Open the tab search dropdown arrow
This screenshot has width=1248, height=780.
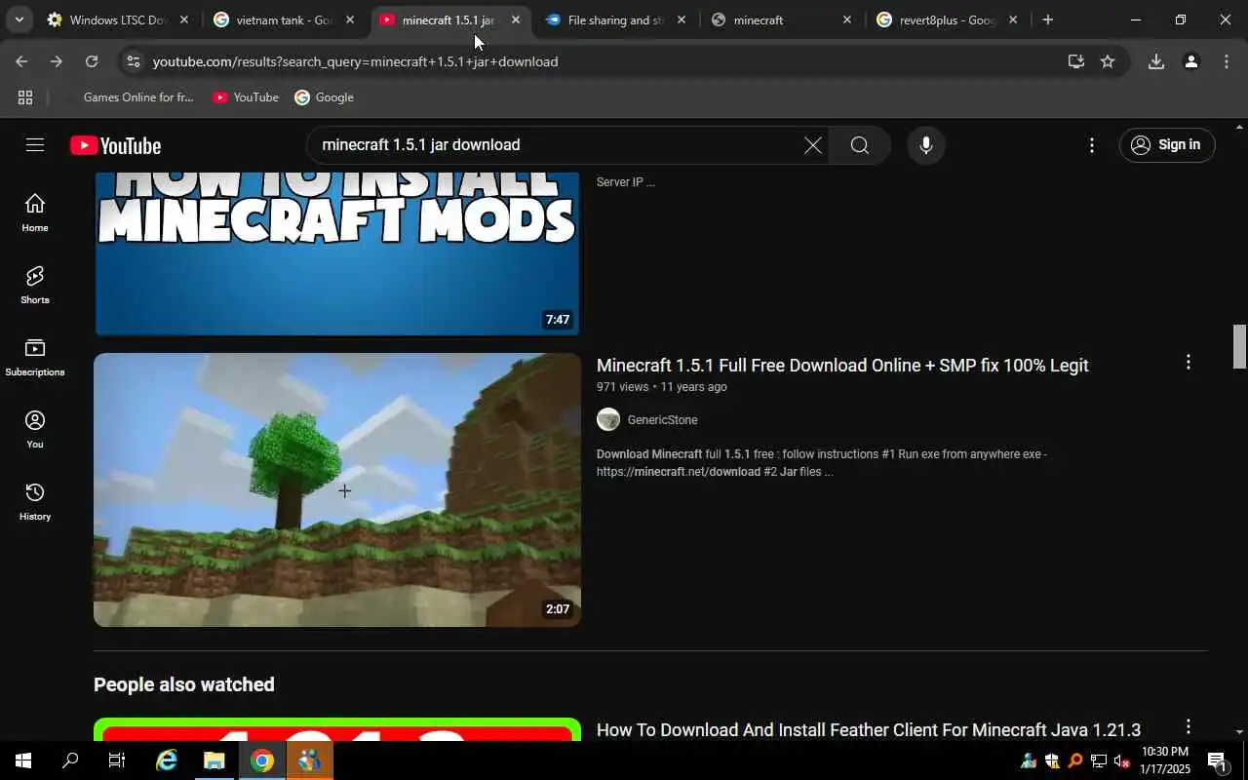19,19
